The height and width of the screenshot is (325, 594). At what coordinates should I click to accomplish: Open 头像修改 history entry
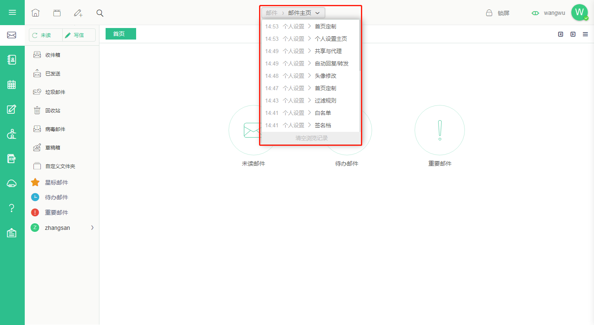pyautogui.click(x=310, y=76)
